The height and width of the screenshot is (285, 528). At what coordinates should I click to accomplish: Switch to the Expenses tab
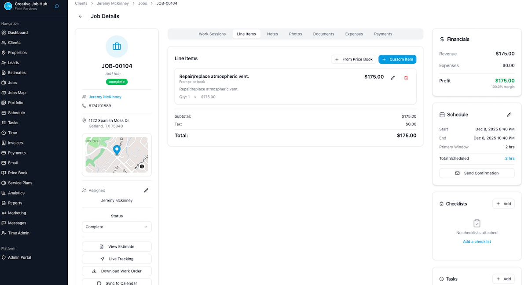point(354,34)
